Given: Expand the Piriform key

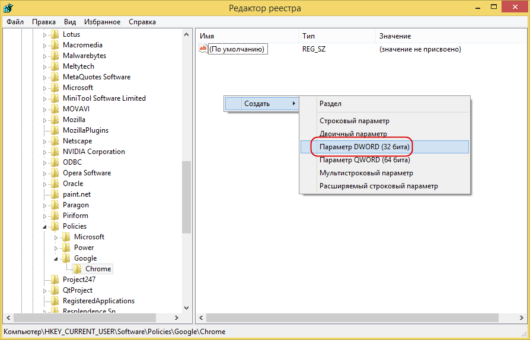Looking at the screenshot, I should [x=45, y=216].
